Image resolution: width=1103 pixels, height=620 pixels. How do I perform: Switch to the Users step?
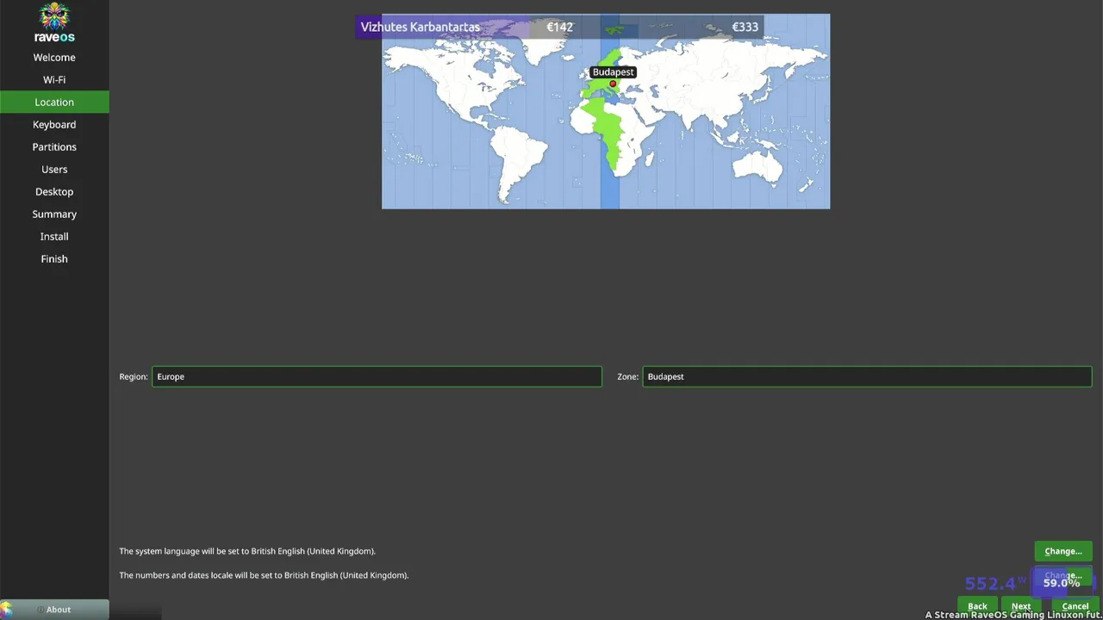[54, 170]
